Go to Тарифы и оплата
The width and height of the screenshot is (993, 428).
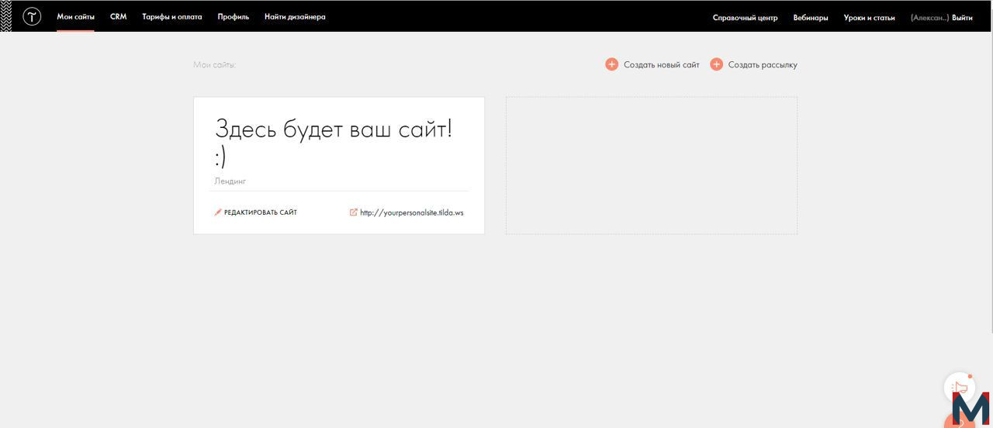pyautogui.click(x=171, y=17)
